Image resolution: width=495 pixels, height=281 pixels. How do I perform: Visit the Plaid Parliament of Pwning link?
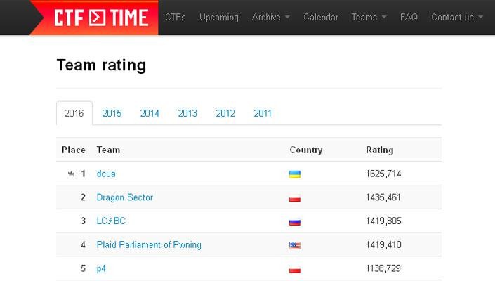(x=149, y=245)
